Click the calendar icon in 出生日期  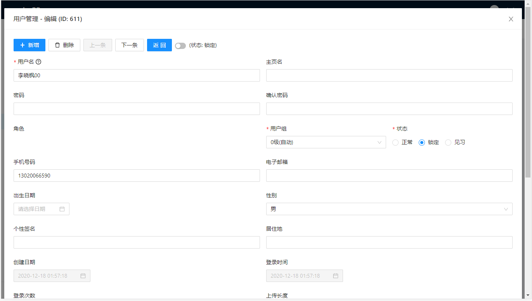[62, 209]
